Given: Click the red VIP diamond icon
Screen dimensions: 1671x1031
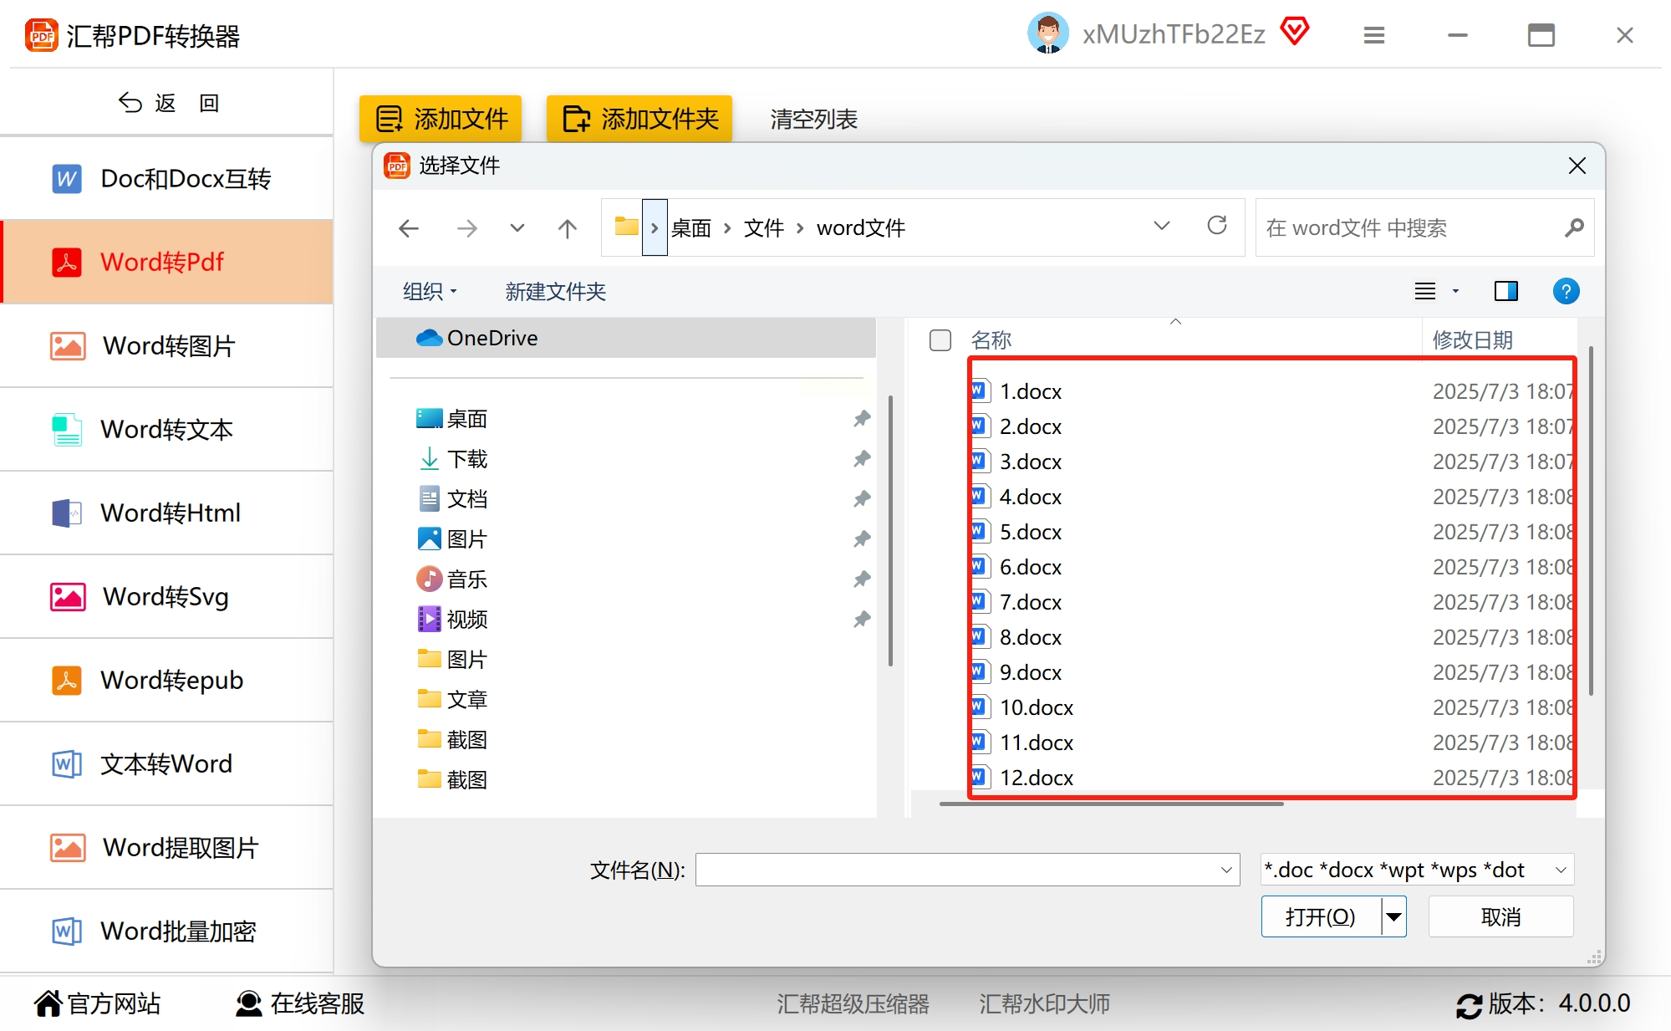Looking at the screenshot, I should (1294, 32).
